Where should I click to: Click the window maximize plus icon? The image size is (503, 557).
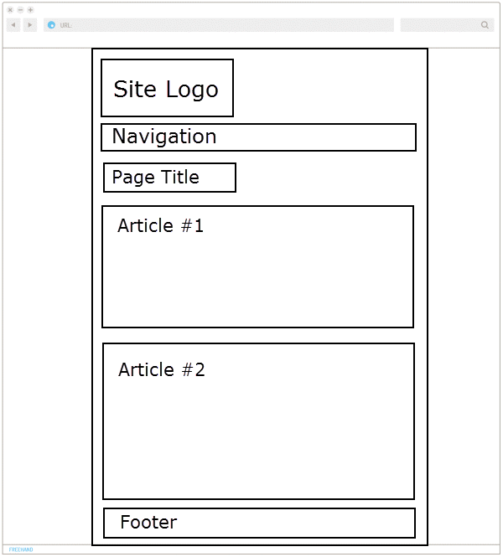point(30,10)
